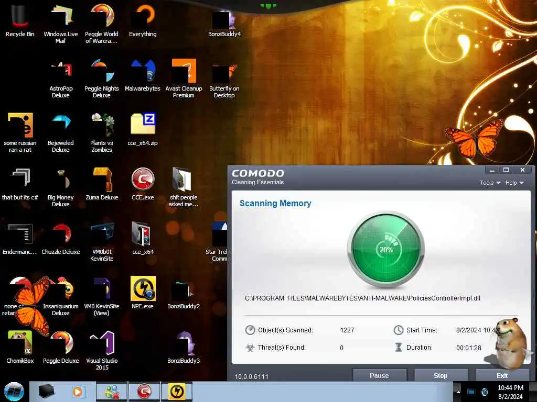Select BonziBuddy2 desktop icon
This screenshot has height=402, width=537.
pos(184,294)
